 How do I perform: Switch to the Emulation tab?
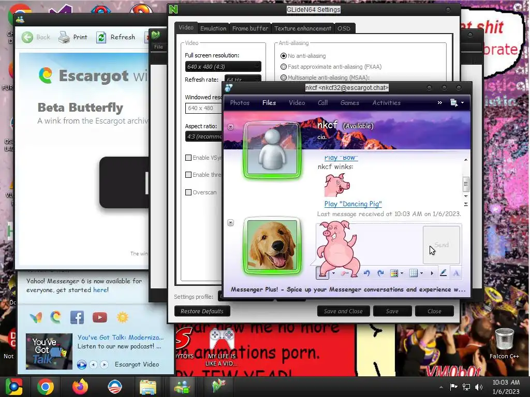(x=213, y=28)
